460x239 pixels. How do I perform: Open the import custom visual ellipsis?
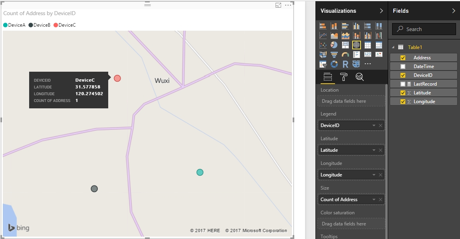tap(368, 63)
